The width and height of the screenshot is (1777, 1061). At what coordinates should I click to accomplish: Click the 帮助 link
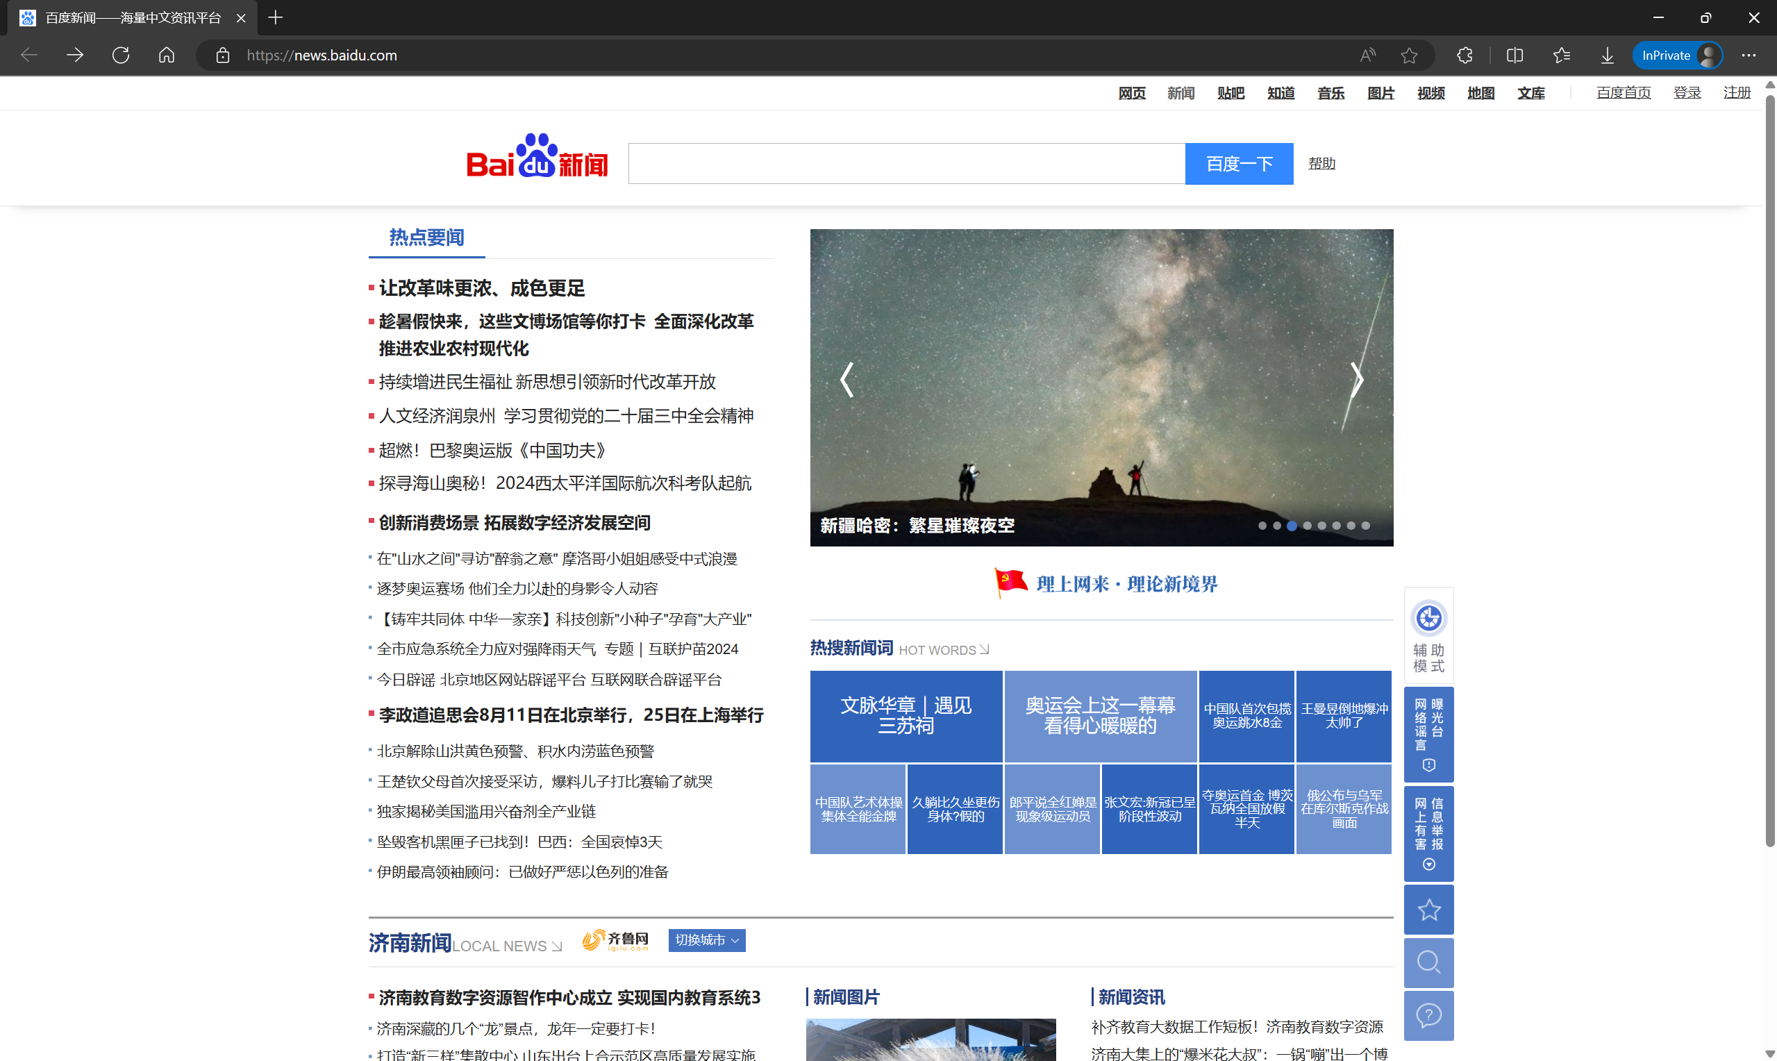tap(1321, 164)
